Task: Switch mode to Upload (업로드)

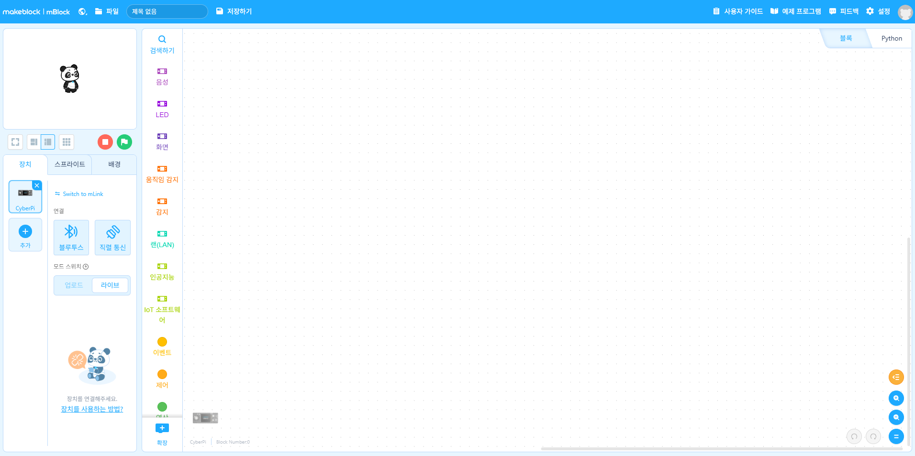Action: [74, 285]
